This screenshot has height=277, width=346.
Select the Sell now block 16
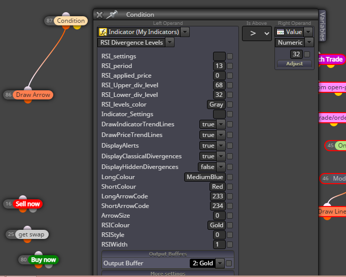[23, 204]
